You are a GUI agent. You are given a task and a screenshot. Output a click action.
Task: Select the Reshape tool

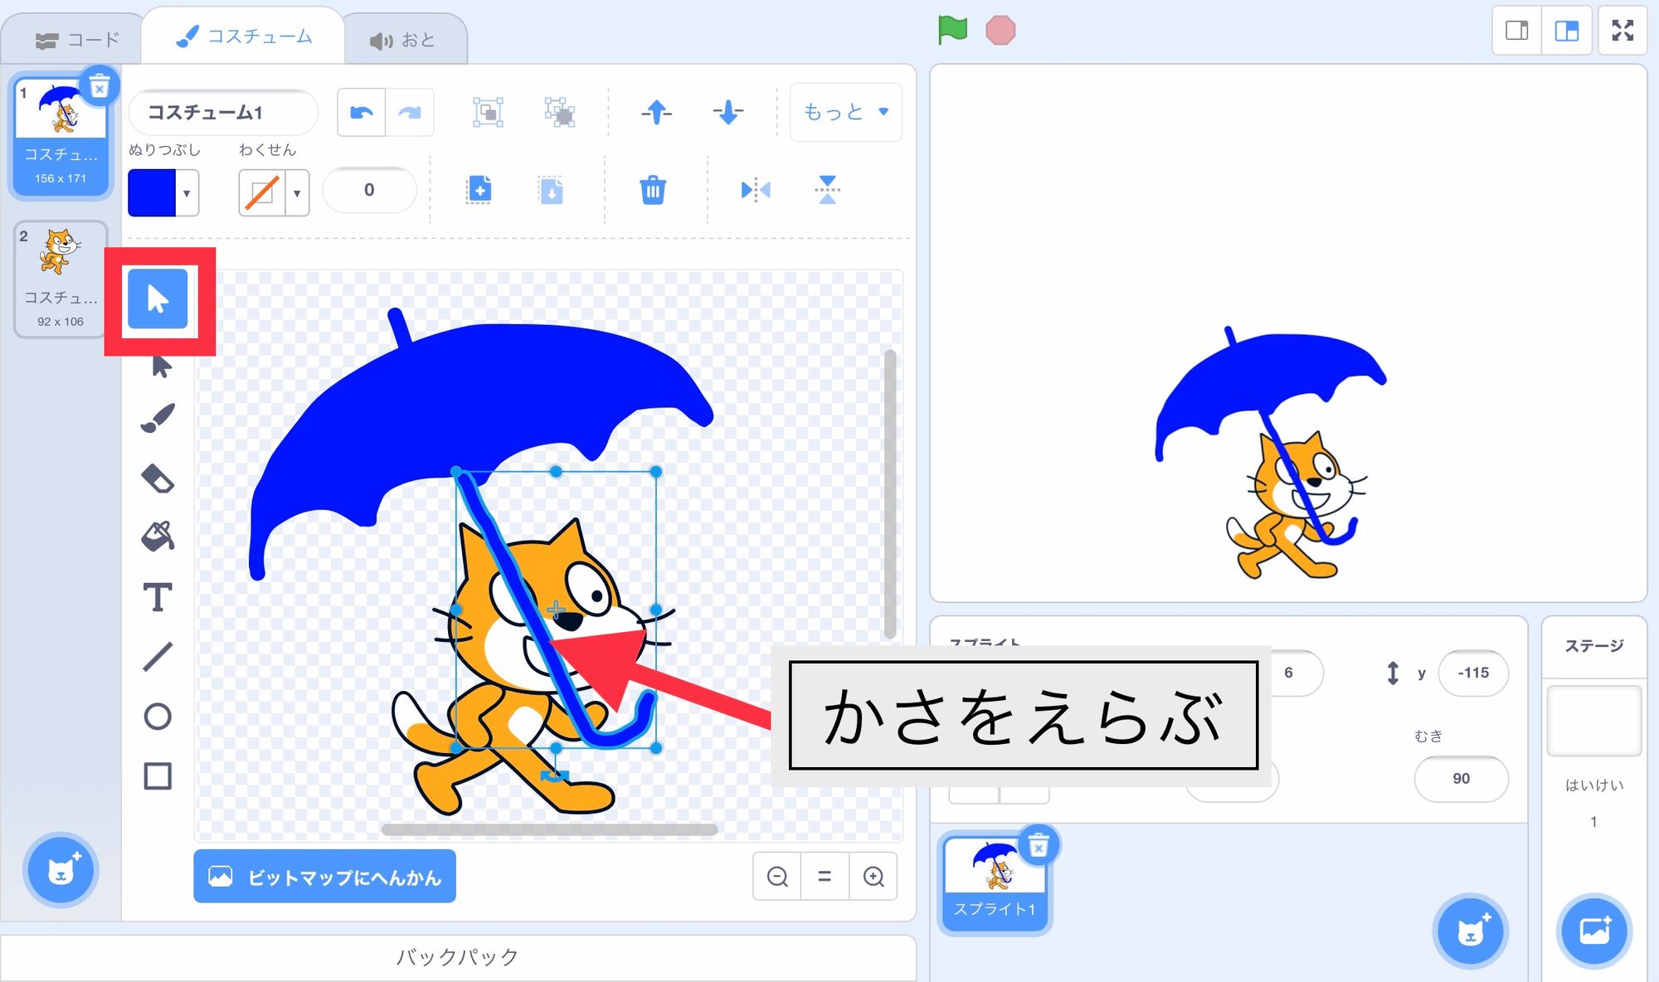point(160,366)
